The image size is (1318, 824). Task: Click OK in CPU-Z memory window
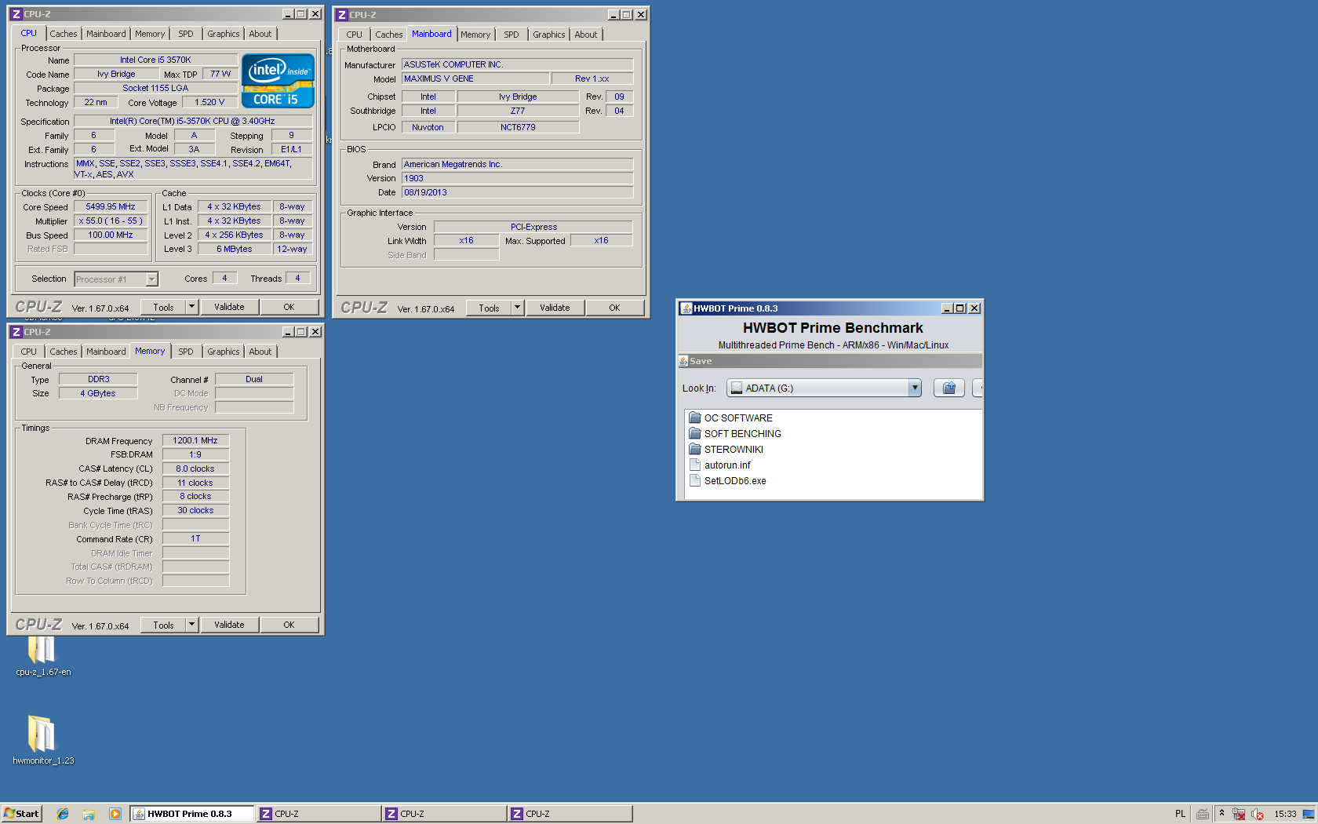click(x=289, y=625)
